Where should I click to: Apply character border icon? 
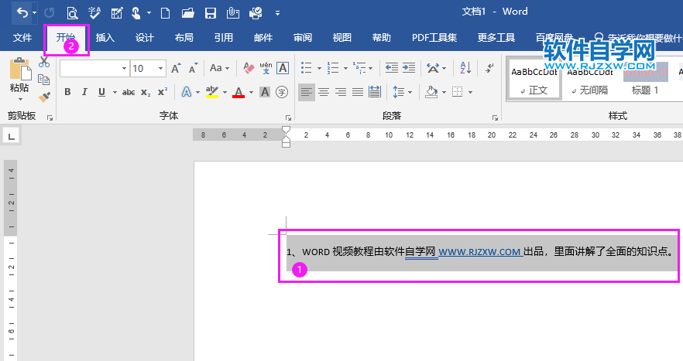283,68
